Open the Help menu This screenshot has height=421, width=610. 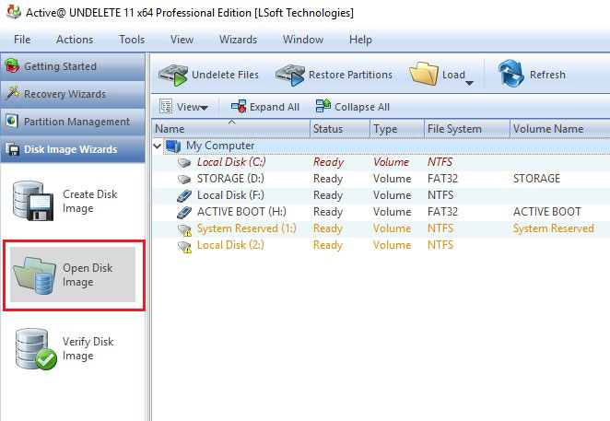tap(360, 40)
